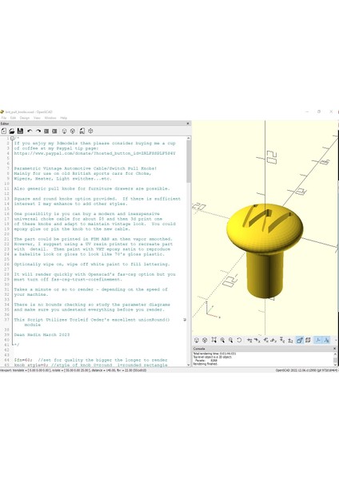The width and height of the screenshot is (339, 481).
Task: Click the editor scrollbar down arrow
Action: [x=189, y=365]
